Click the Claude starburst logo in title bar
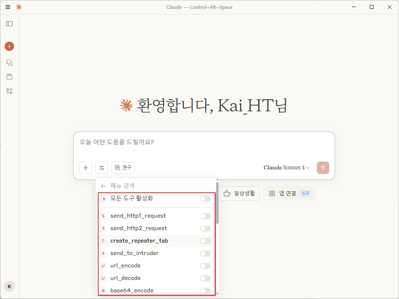 click(x=19, y=7)
